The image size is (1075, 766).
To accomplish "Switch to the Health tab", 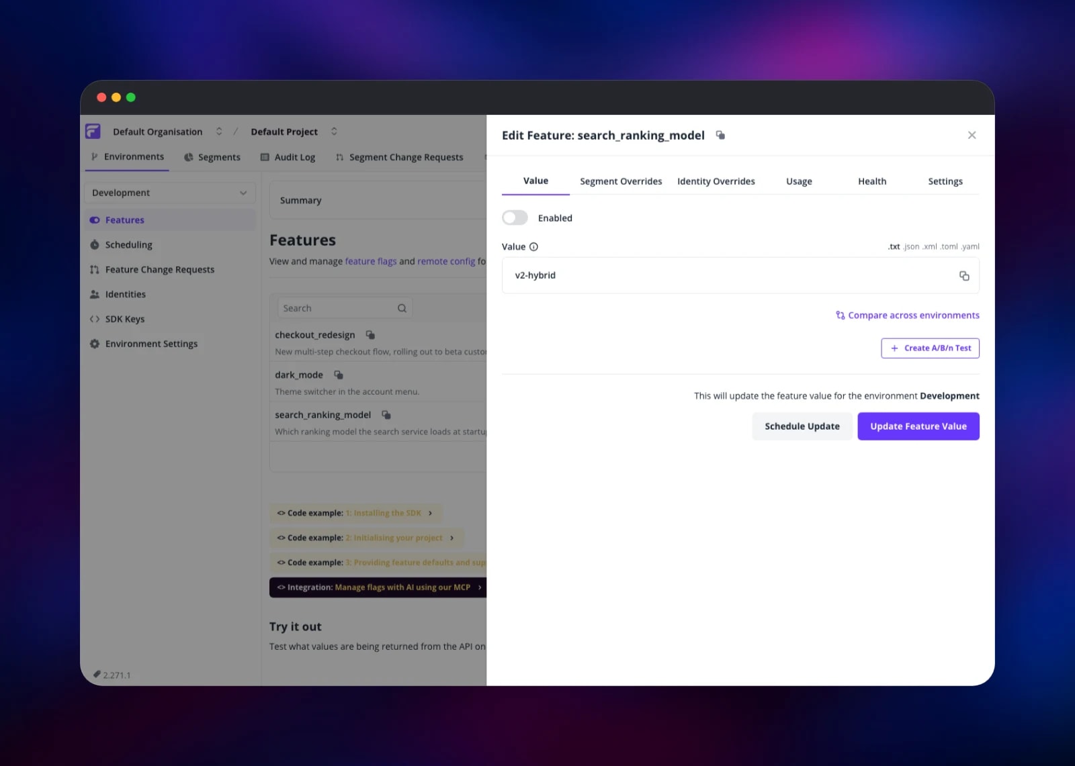I will click(x=872, y=181).
